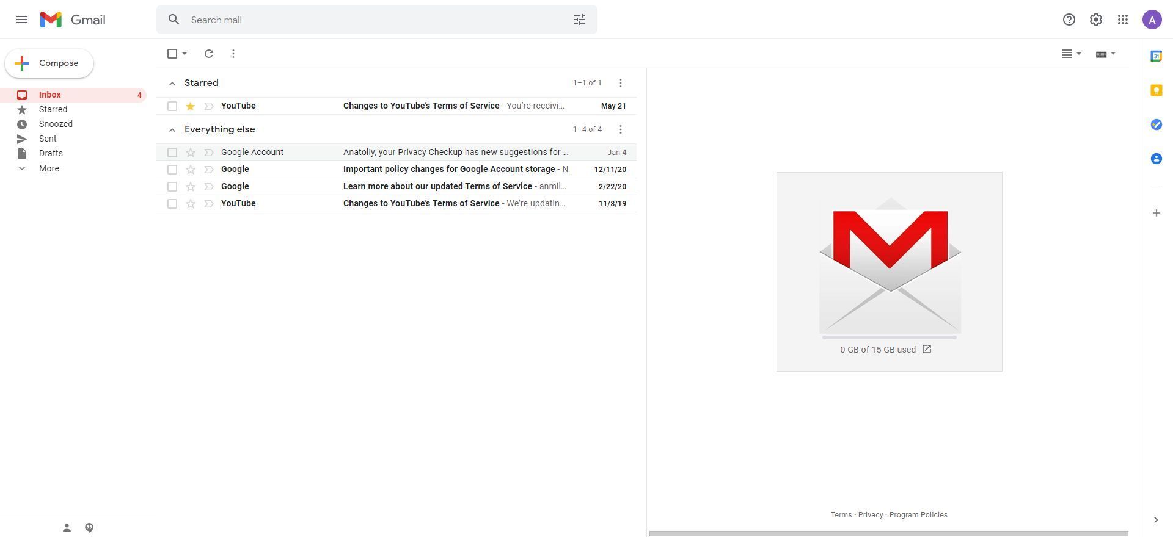Open storage details link icon
The image size is (1173, 537).
(927, 349)
